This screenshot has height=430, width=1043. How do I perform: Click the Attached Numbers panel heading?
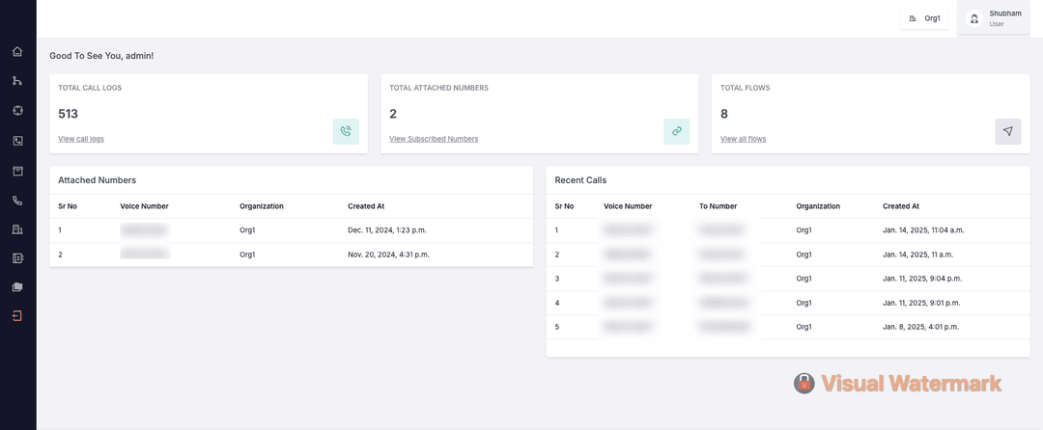click(98, 180)
